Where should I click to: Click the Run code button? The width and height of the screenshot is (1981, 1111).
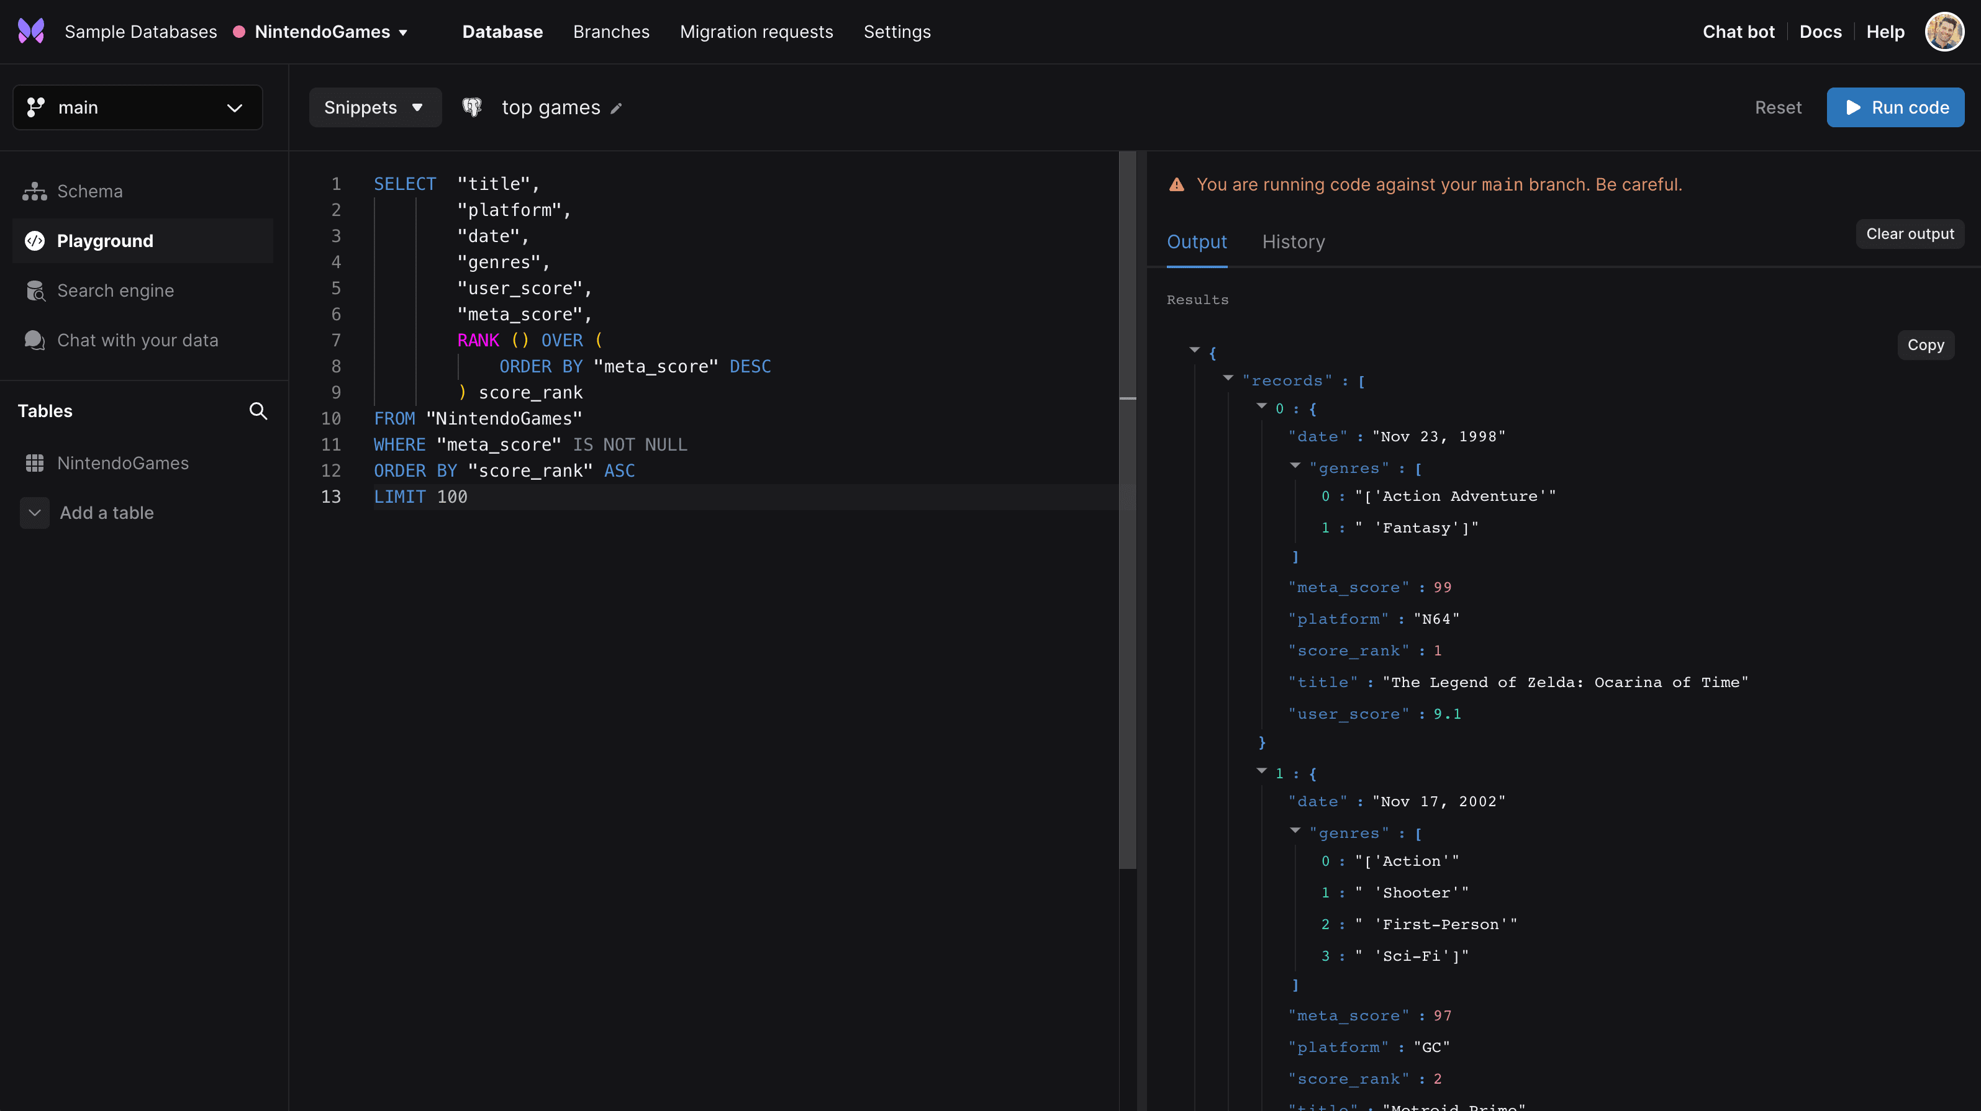tap(1895, 107)
